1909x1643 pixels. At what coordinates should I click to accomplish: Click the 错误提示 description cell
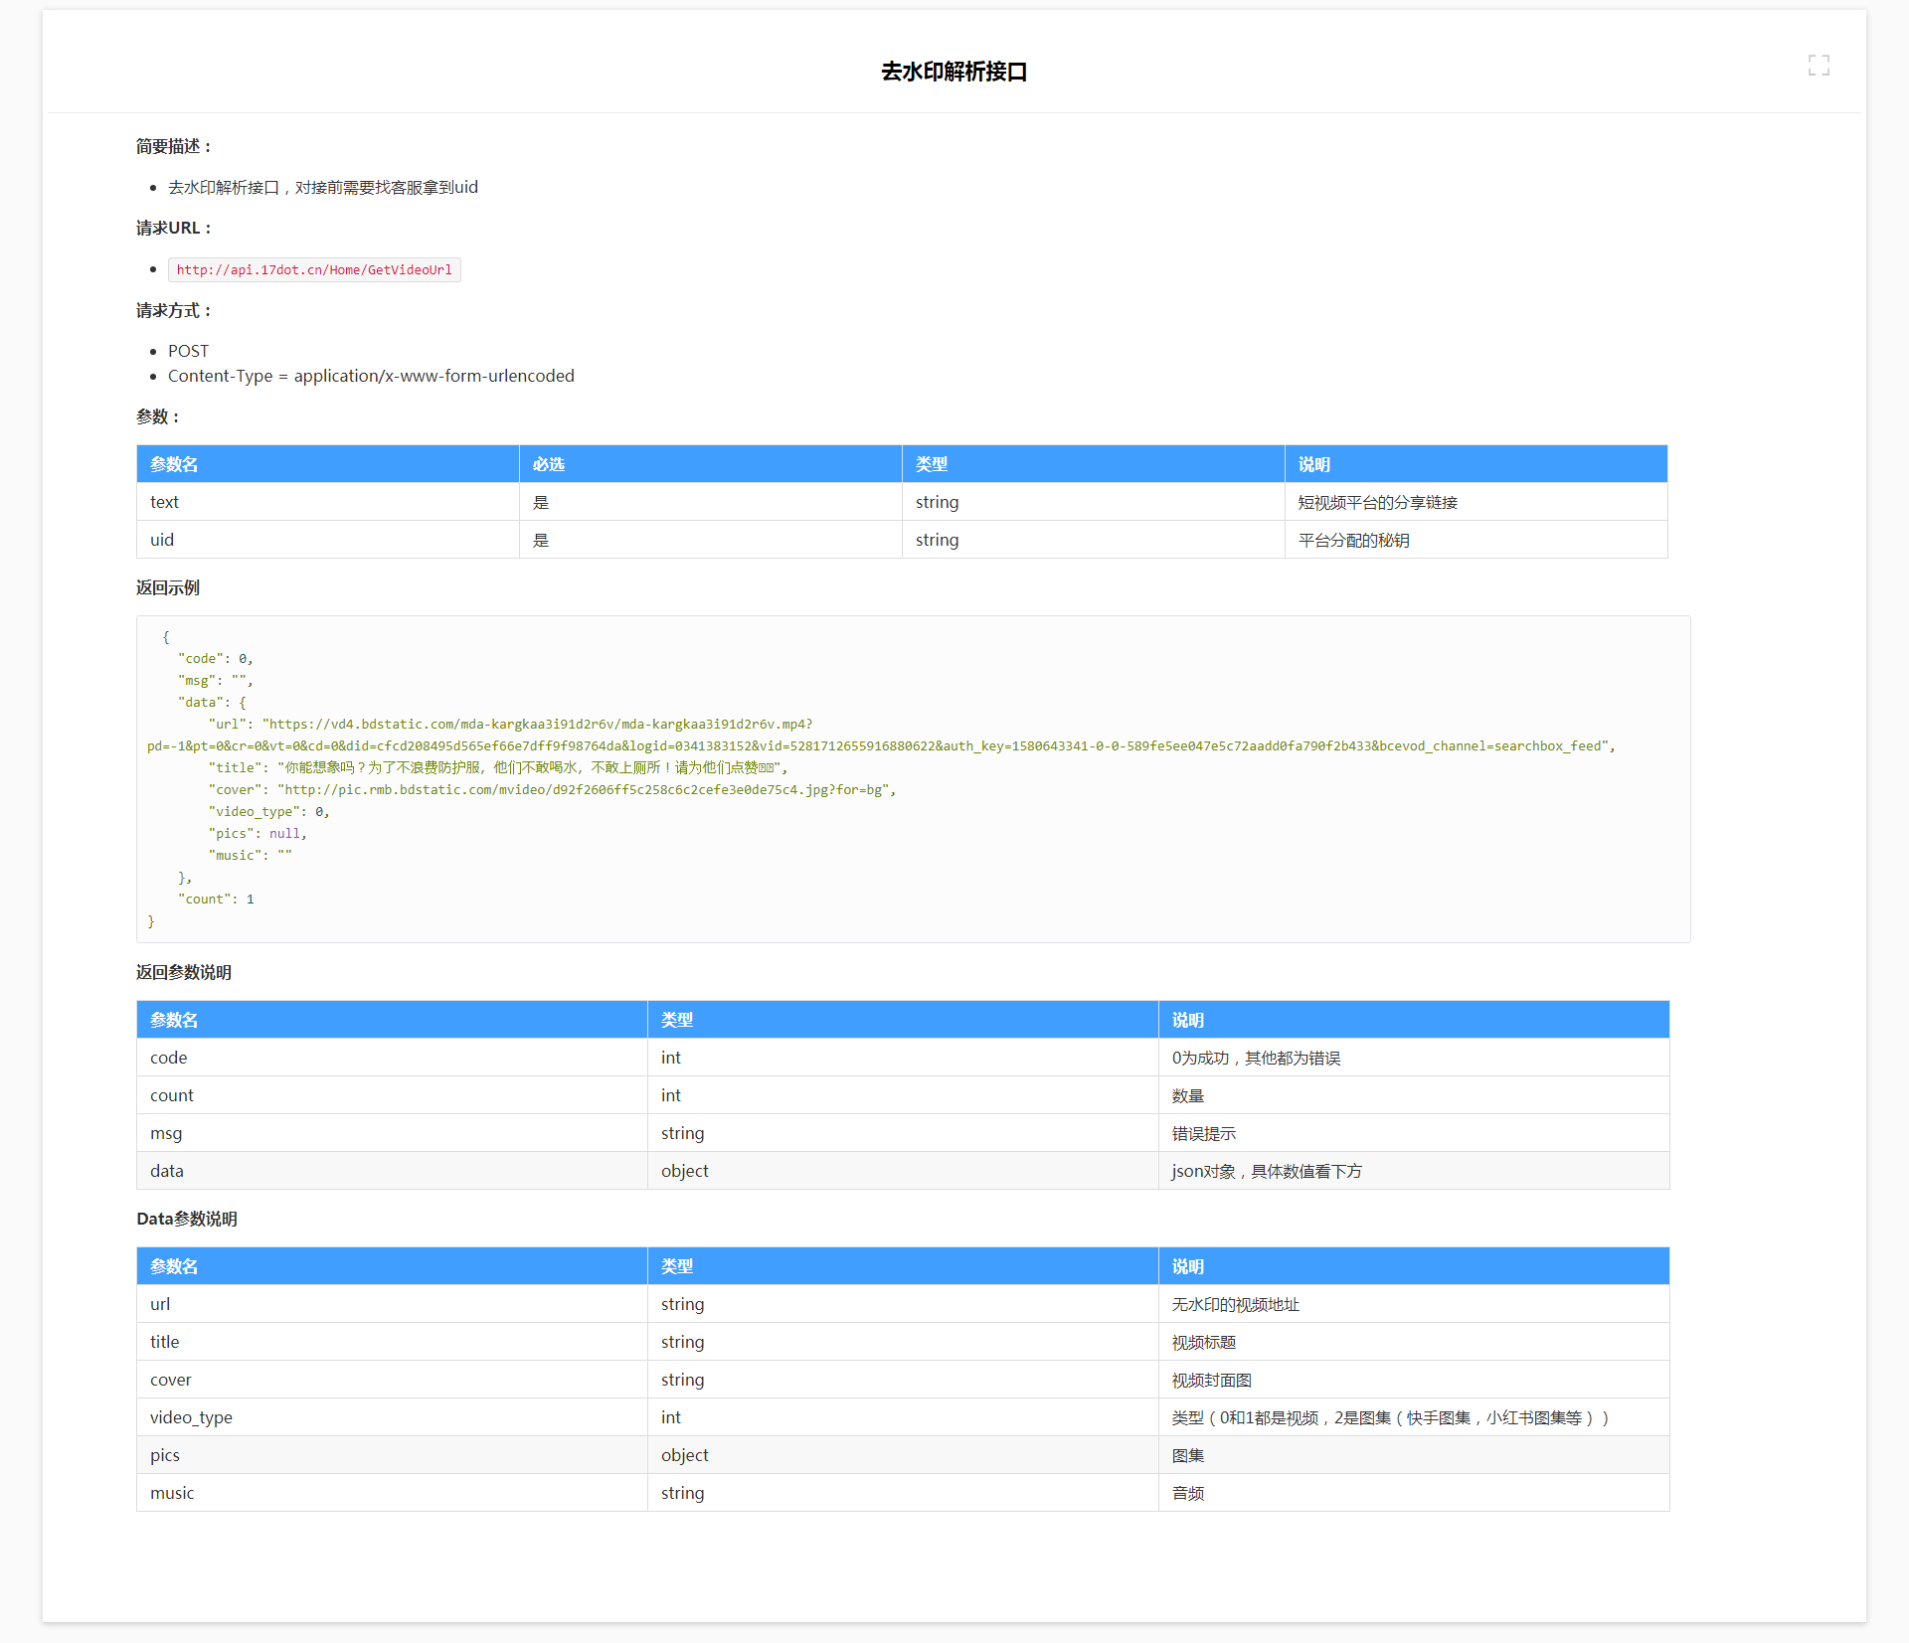(x=1414, y=1133)
